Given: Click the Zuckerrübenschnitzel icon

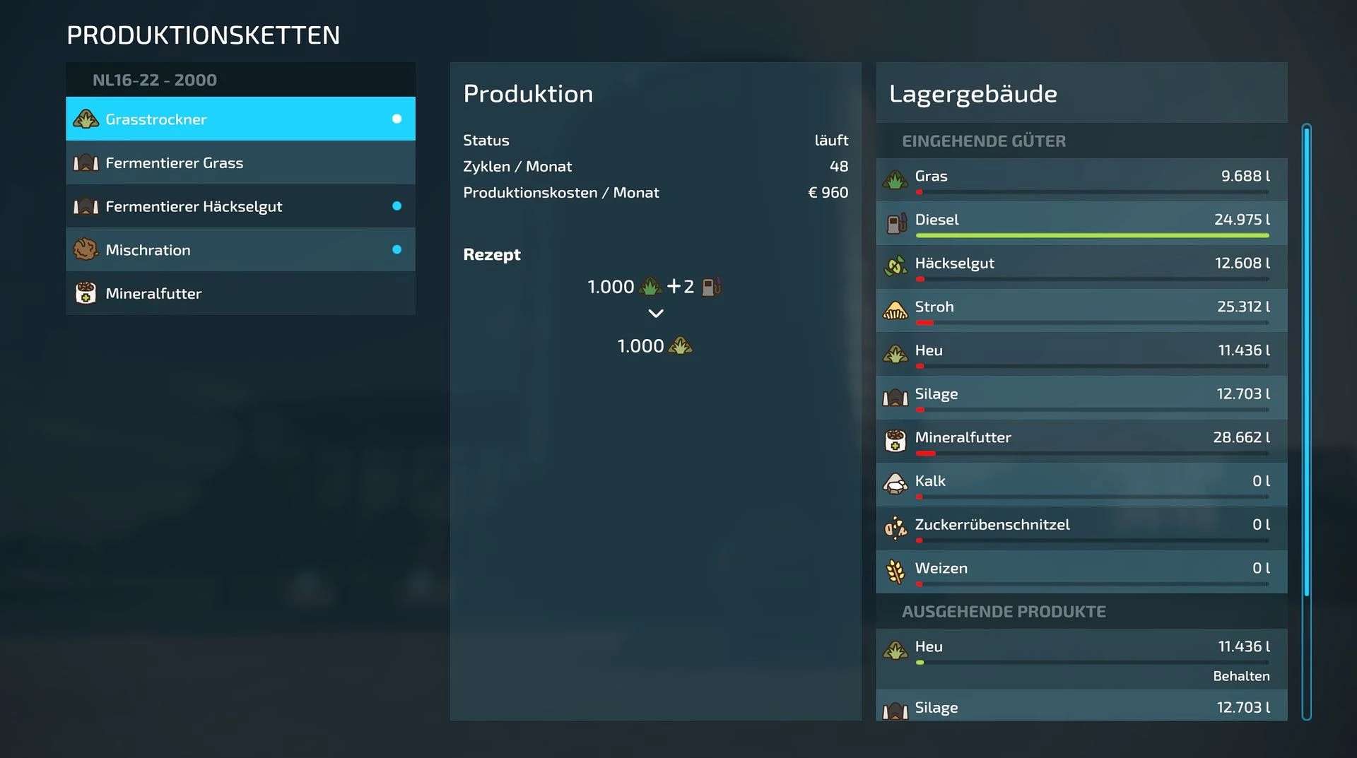Looking at the screenshot, I should pos(895,528).
